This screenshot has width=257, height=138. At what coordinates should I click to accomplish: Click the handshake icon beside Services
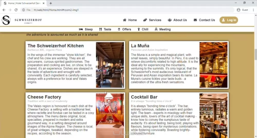point(145,20)
